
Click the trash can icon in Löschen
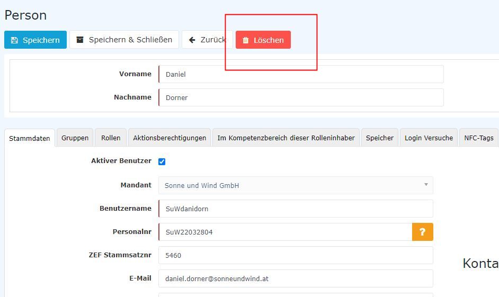[246, 40]
